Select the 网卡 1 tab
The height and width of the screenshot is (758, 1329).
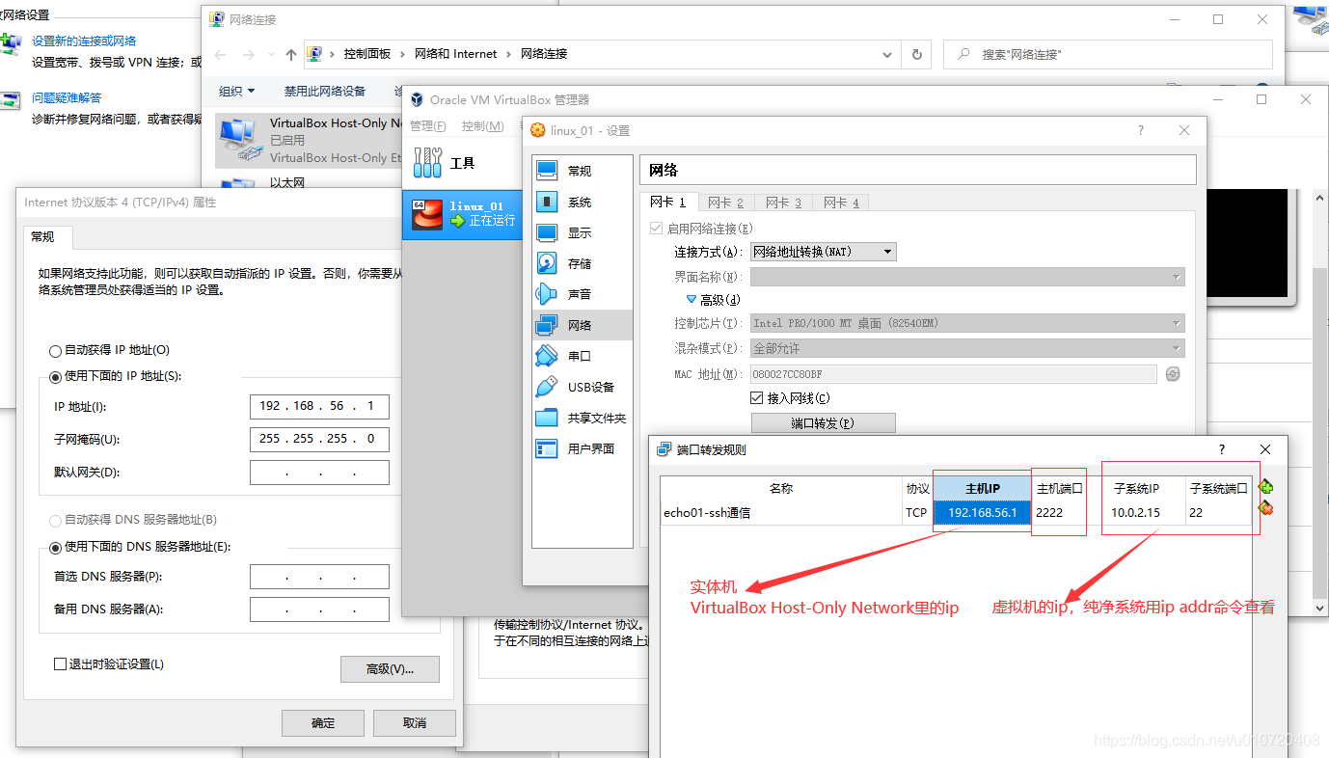coord(668,203)
